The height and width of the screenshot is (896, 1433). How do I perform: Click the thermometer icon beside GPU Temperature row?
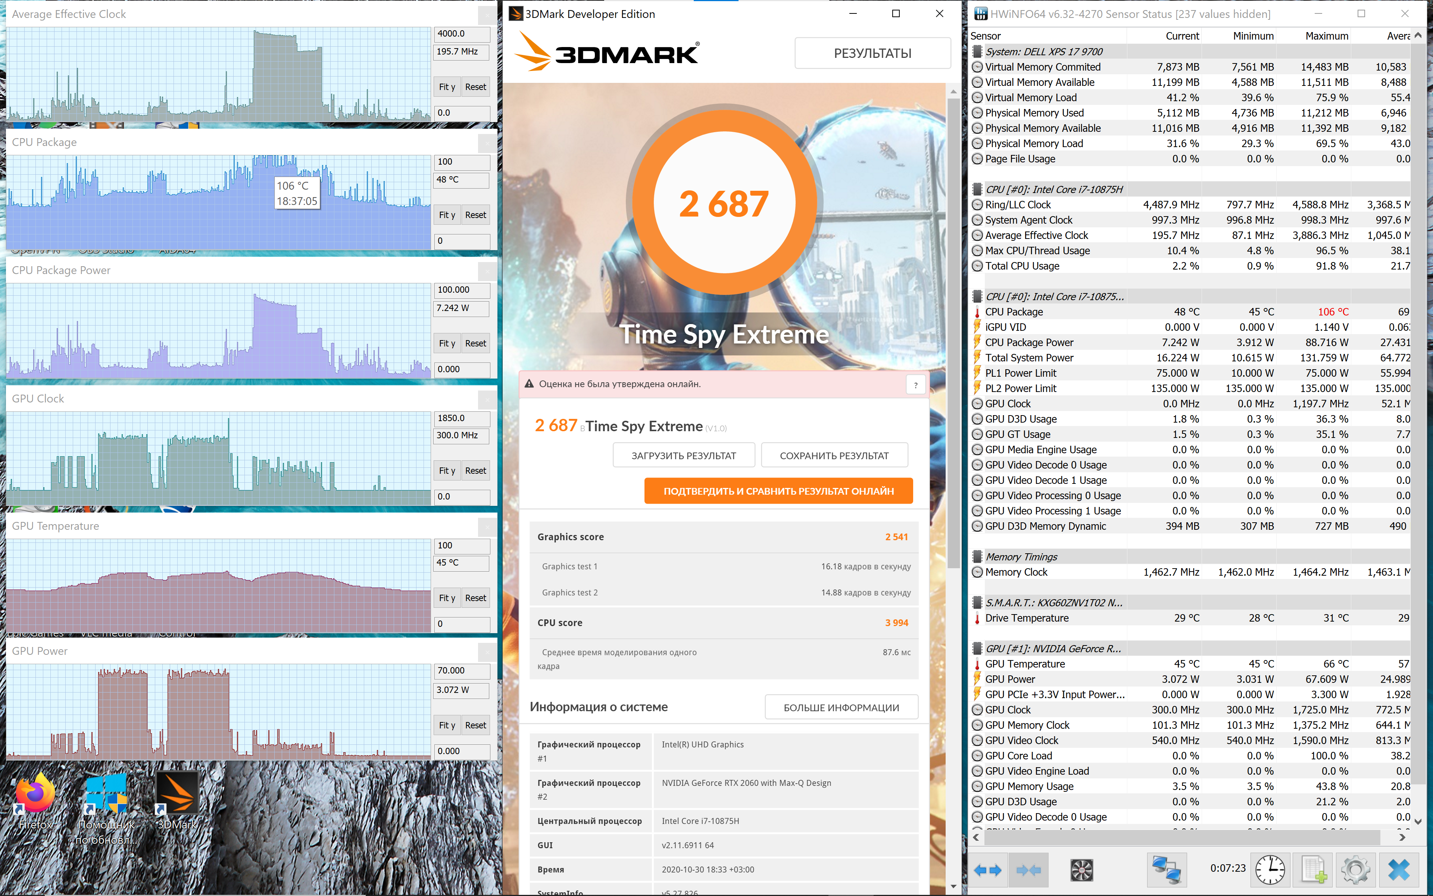(x=977, y=664)
